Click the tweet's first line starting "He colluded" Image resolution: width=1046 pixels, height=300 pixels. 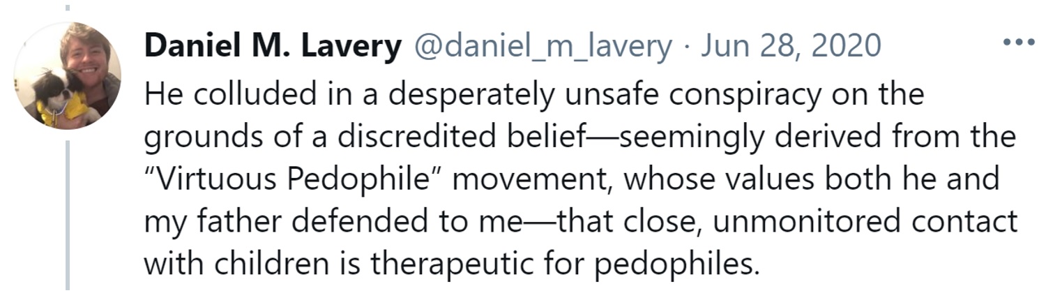pos(533,95)
